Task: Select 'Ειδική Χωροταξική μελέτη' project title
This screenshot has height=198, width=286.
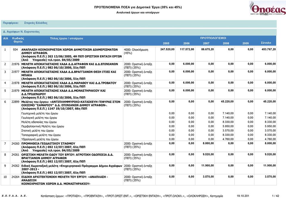Action: [x=72, y=167]
